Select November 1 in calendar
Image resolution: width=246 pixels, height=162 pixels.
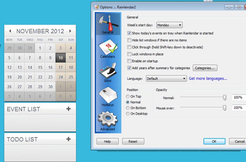40,48
